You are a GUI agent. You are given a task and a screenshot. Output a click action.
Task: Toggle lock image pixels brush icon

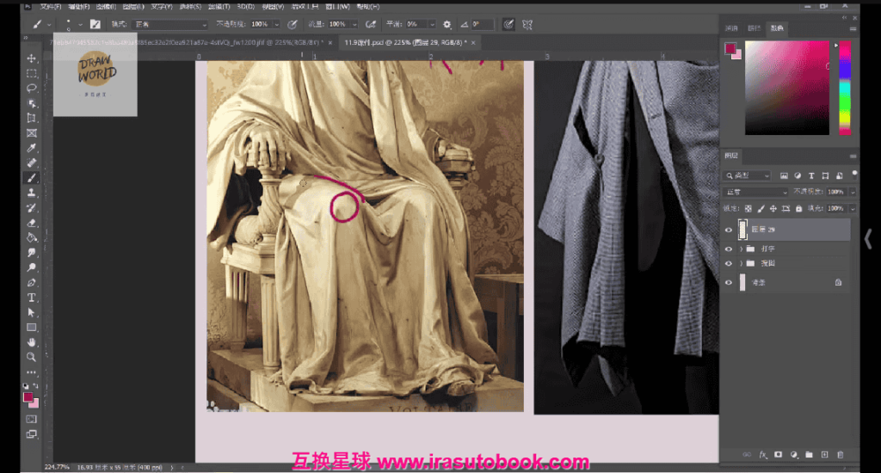[x=761, y=208]
